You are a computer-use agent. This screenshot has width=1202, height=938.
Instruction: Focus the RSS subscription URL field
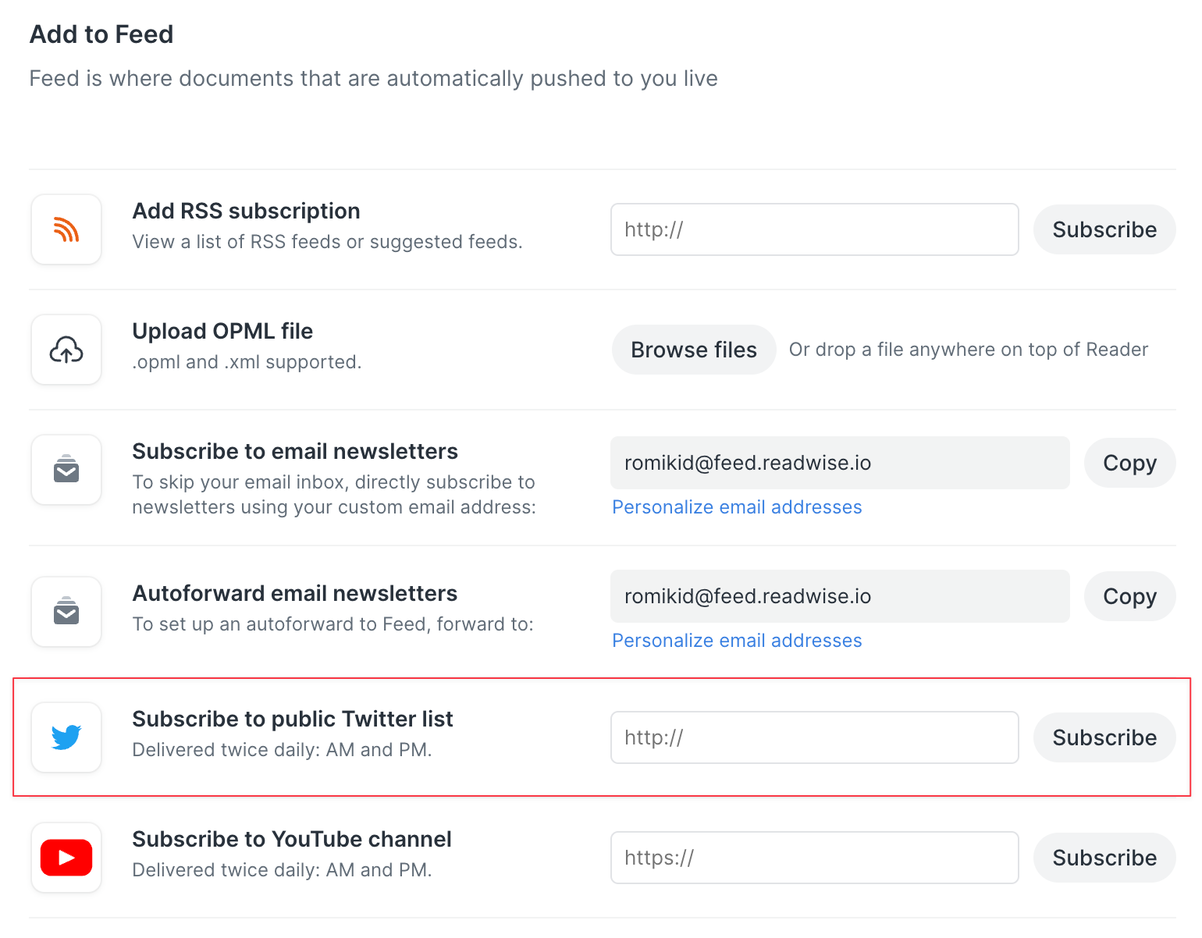(814, 229)
